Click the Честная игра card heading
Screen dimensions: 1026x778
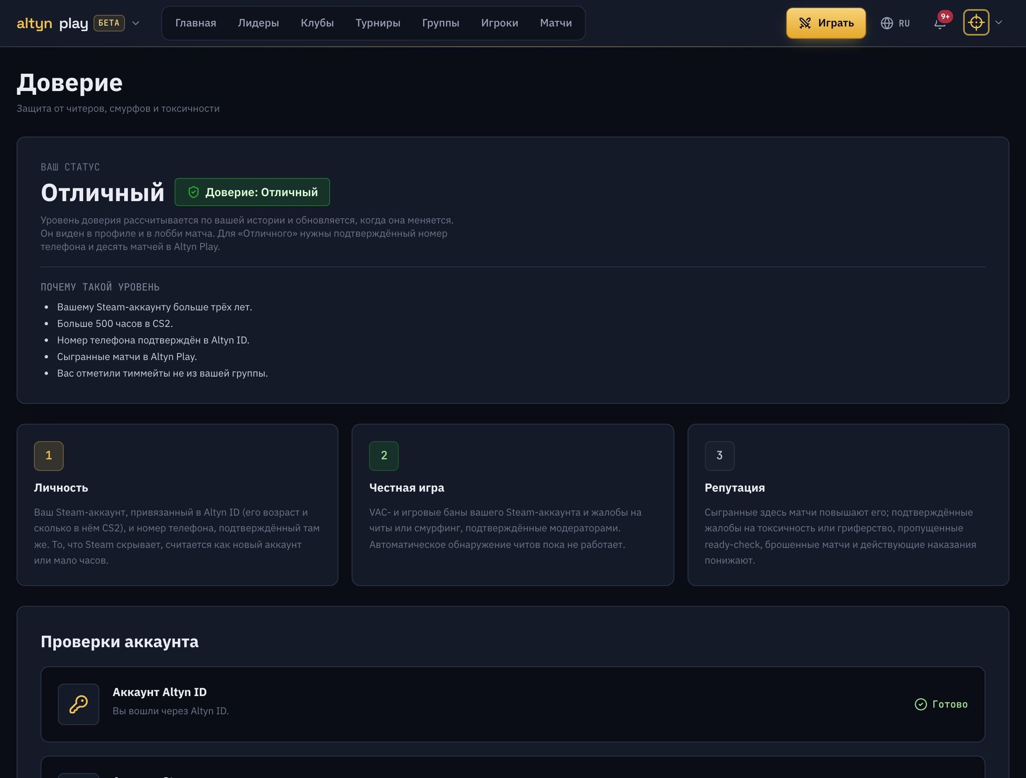click(x=407, y=487)
